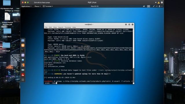
Task: Click the terminal vertical scrollbar thumb
Action: [x=134, y=75]
